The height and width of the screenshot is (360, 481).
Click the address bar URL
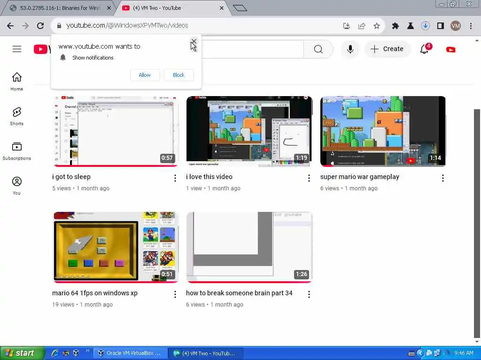coord(127,26)
